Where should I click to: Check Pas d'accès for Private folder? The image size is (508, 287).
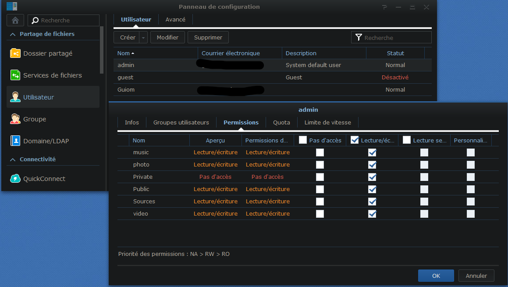[x=320, y=177]
